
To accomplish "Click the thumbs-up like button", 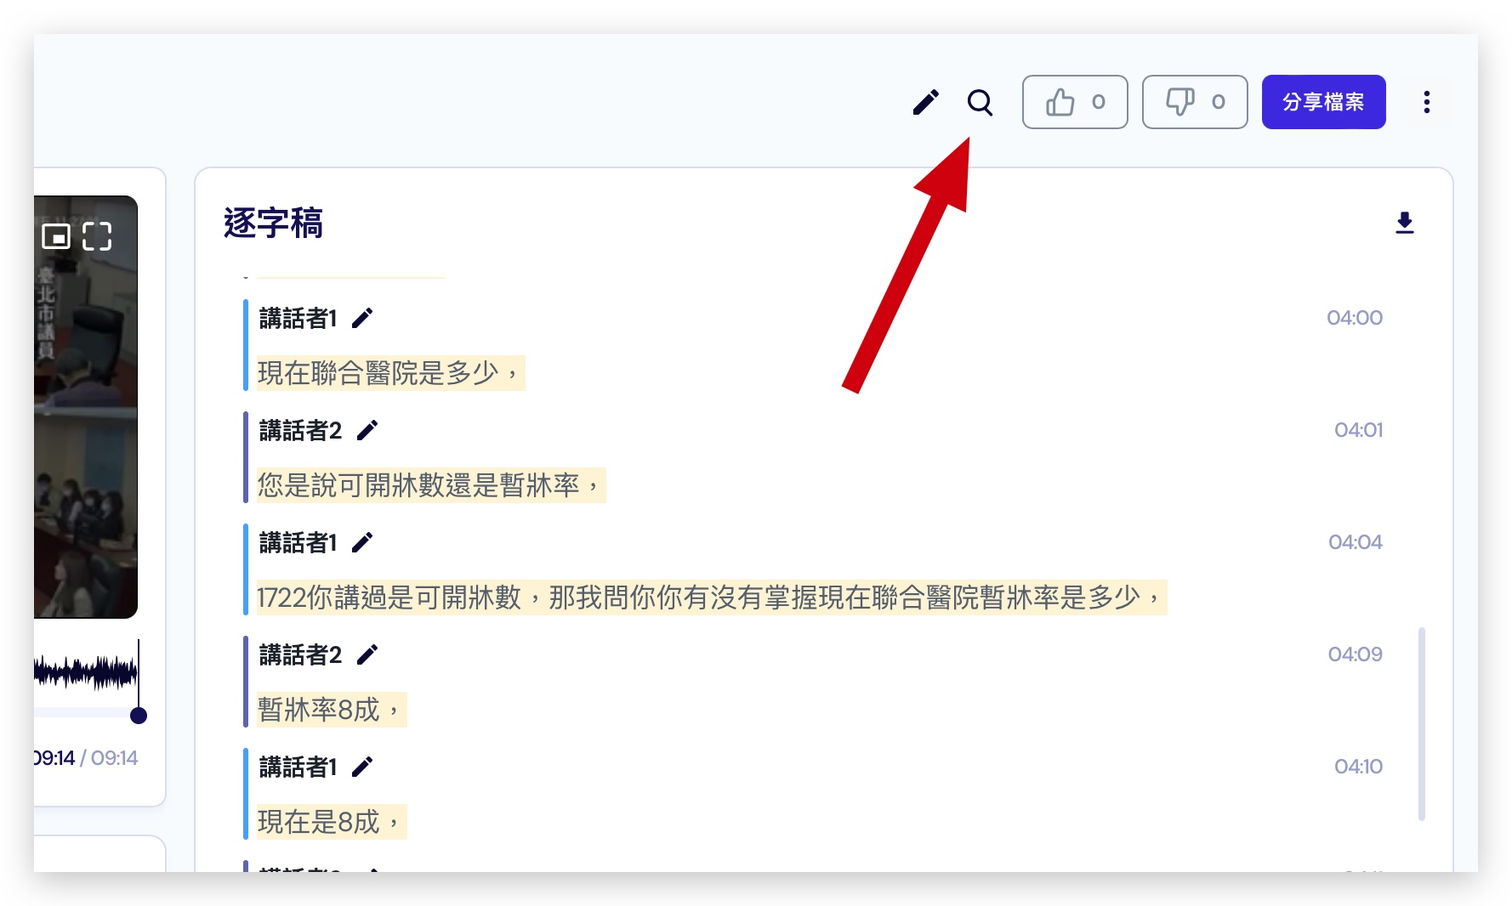I will click(x=1075, y=102).
